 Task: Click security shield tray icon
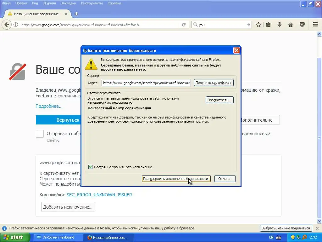tap(293, 237)
